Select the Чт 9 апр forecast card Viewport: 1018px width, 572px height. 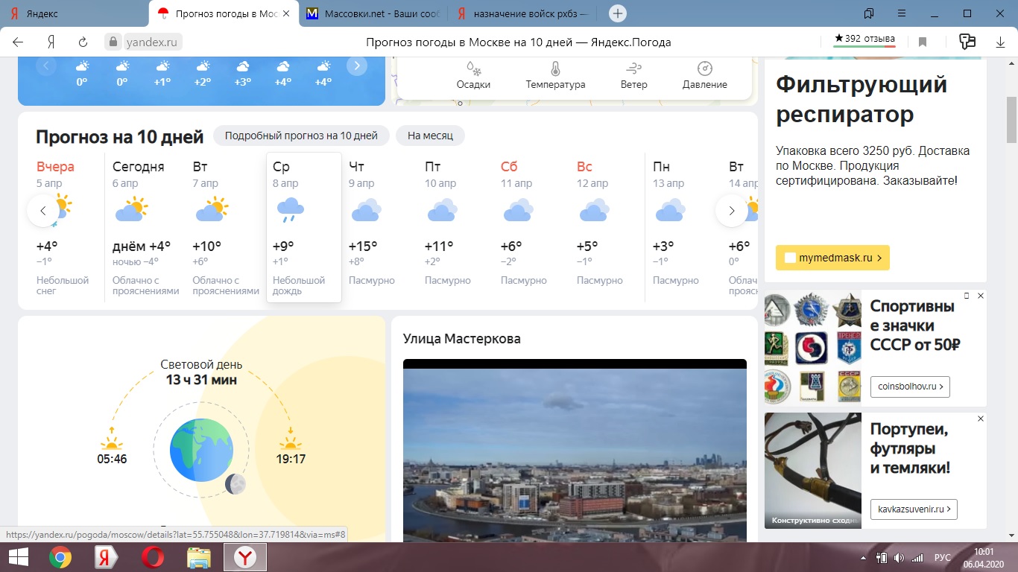380,227
